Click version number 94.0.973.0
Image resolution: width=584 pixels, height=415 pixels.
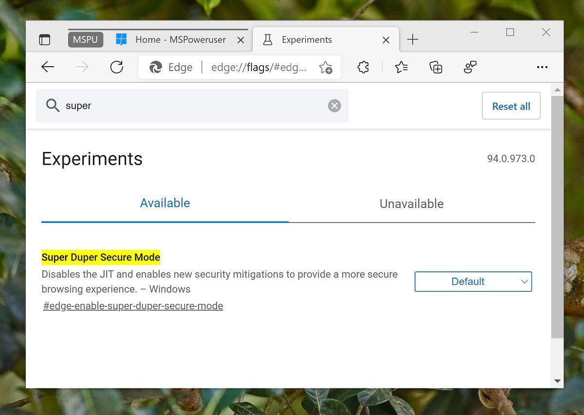click(511, 159)
